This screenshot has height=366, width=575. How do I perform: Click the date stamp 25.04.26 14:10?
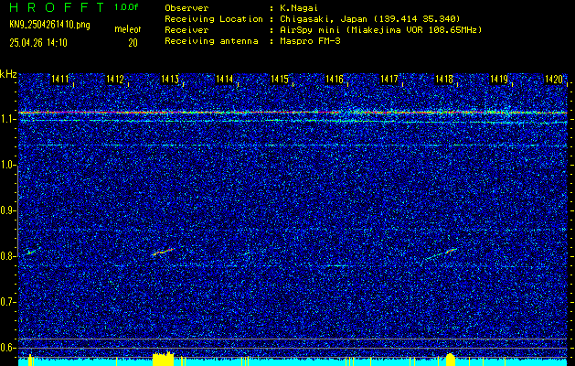point(38,43)
